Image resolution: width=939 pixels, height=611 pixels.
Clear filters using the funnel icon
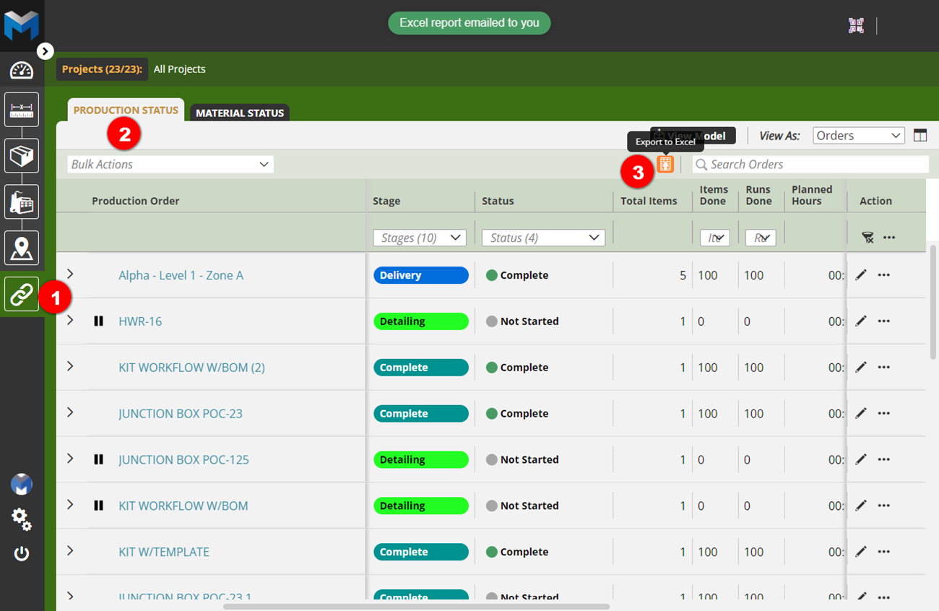pos(867,238)
